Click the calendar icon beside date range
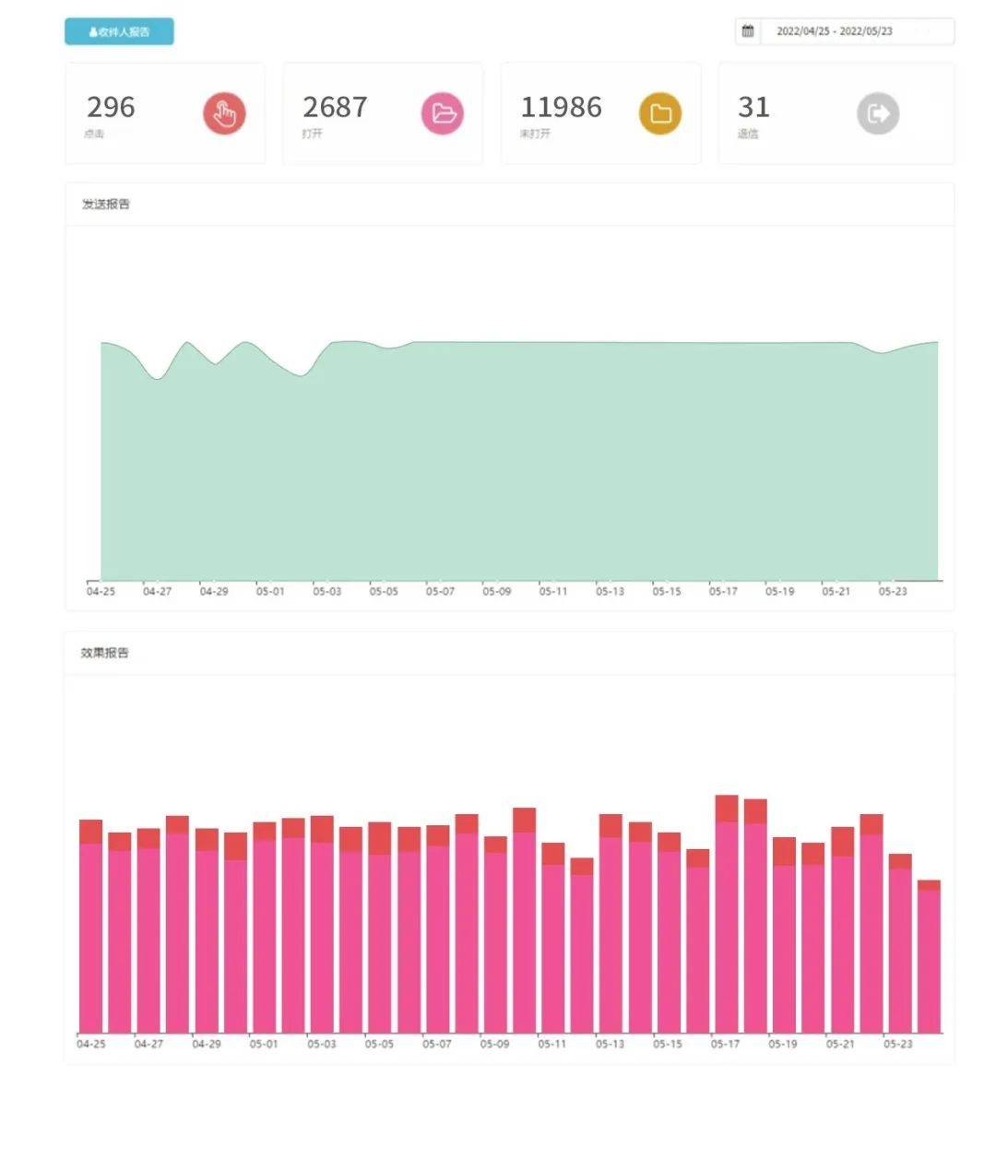The width and height of the screenshot is (996, 1170). pos(748,31)
